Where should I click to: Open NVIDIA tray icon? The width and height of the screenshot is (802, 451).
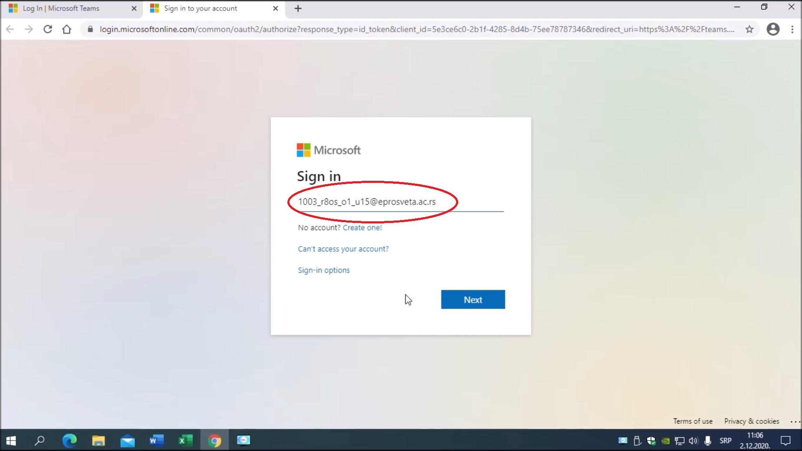665,441
